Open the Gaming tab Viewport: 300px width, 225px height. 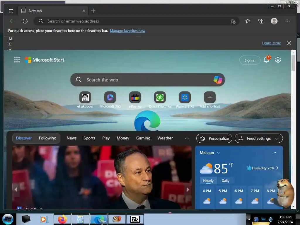143,138
